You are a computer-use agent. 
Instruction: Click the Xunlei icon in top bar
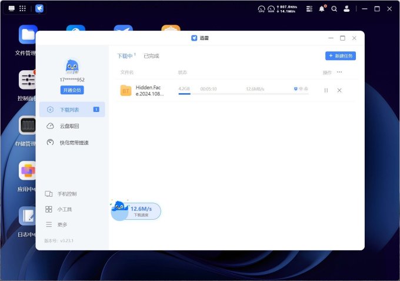[39, 8]
